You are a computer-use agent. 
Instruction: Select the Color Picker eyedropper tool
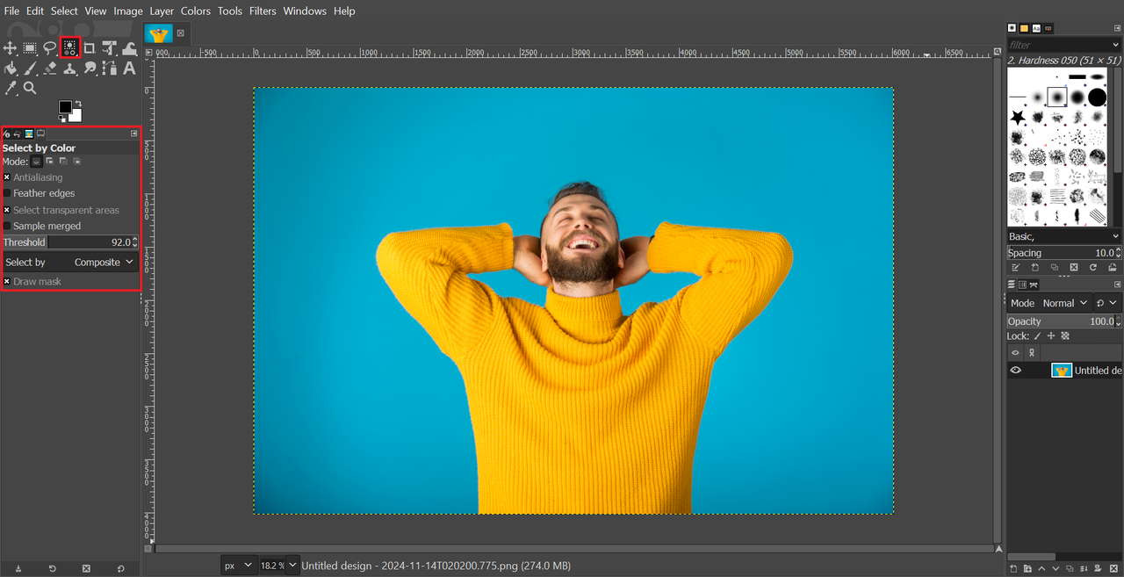(11, 88)
